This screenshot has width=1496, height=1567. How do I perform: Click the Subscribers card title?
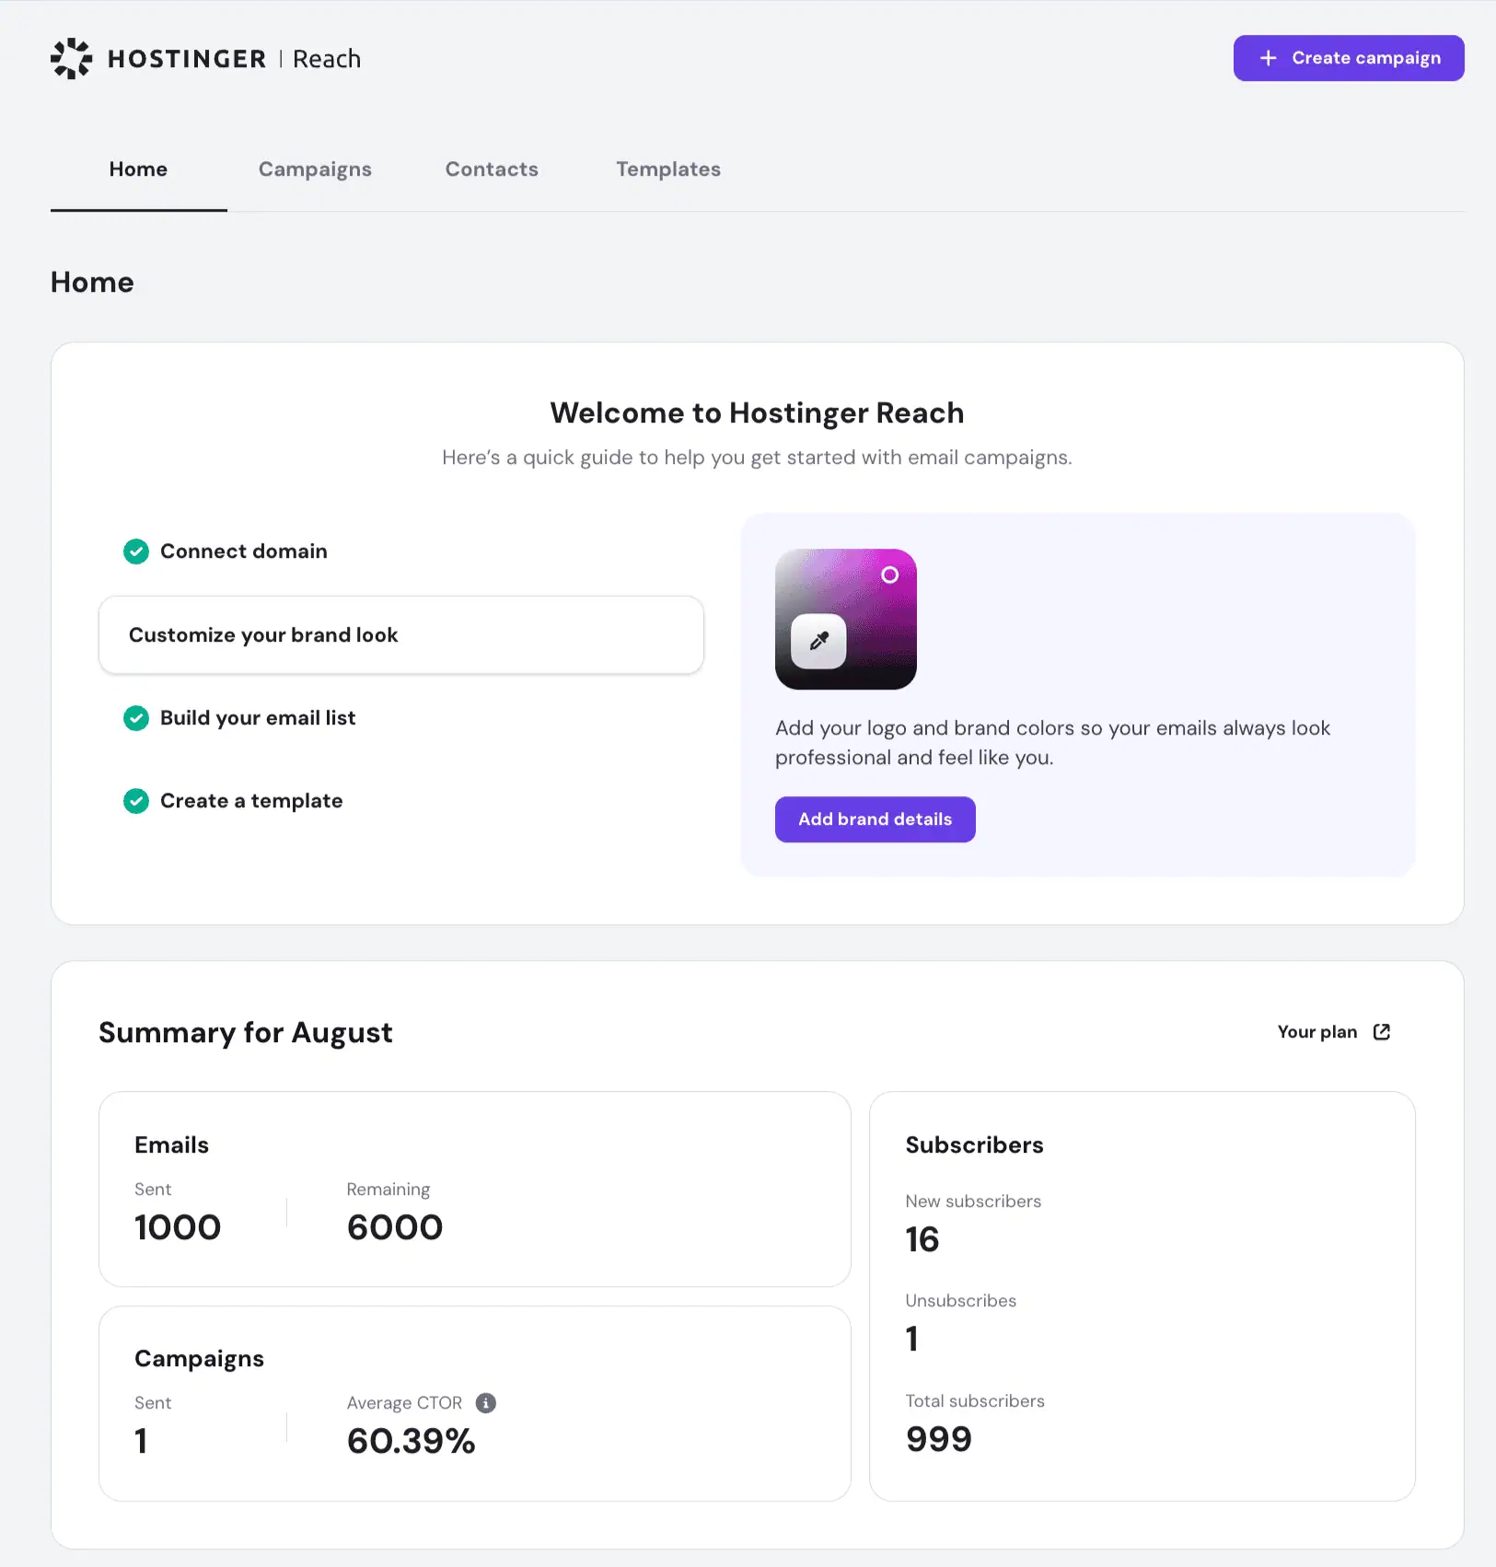[x=974, y=1145]
